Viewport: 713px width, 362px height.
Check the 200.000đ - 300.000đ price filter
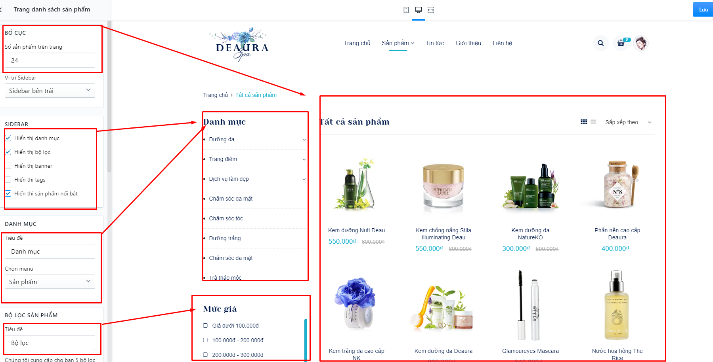pos(205,355)
